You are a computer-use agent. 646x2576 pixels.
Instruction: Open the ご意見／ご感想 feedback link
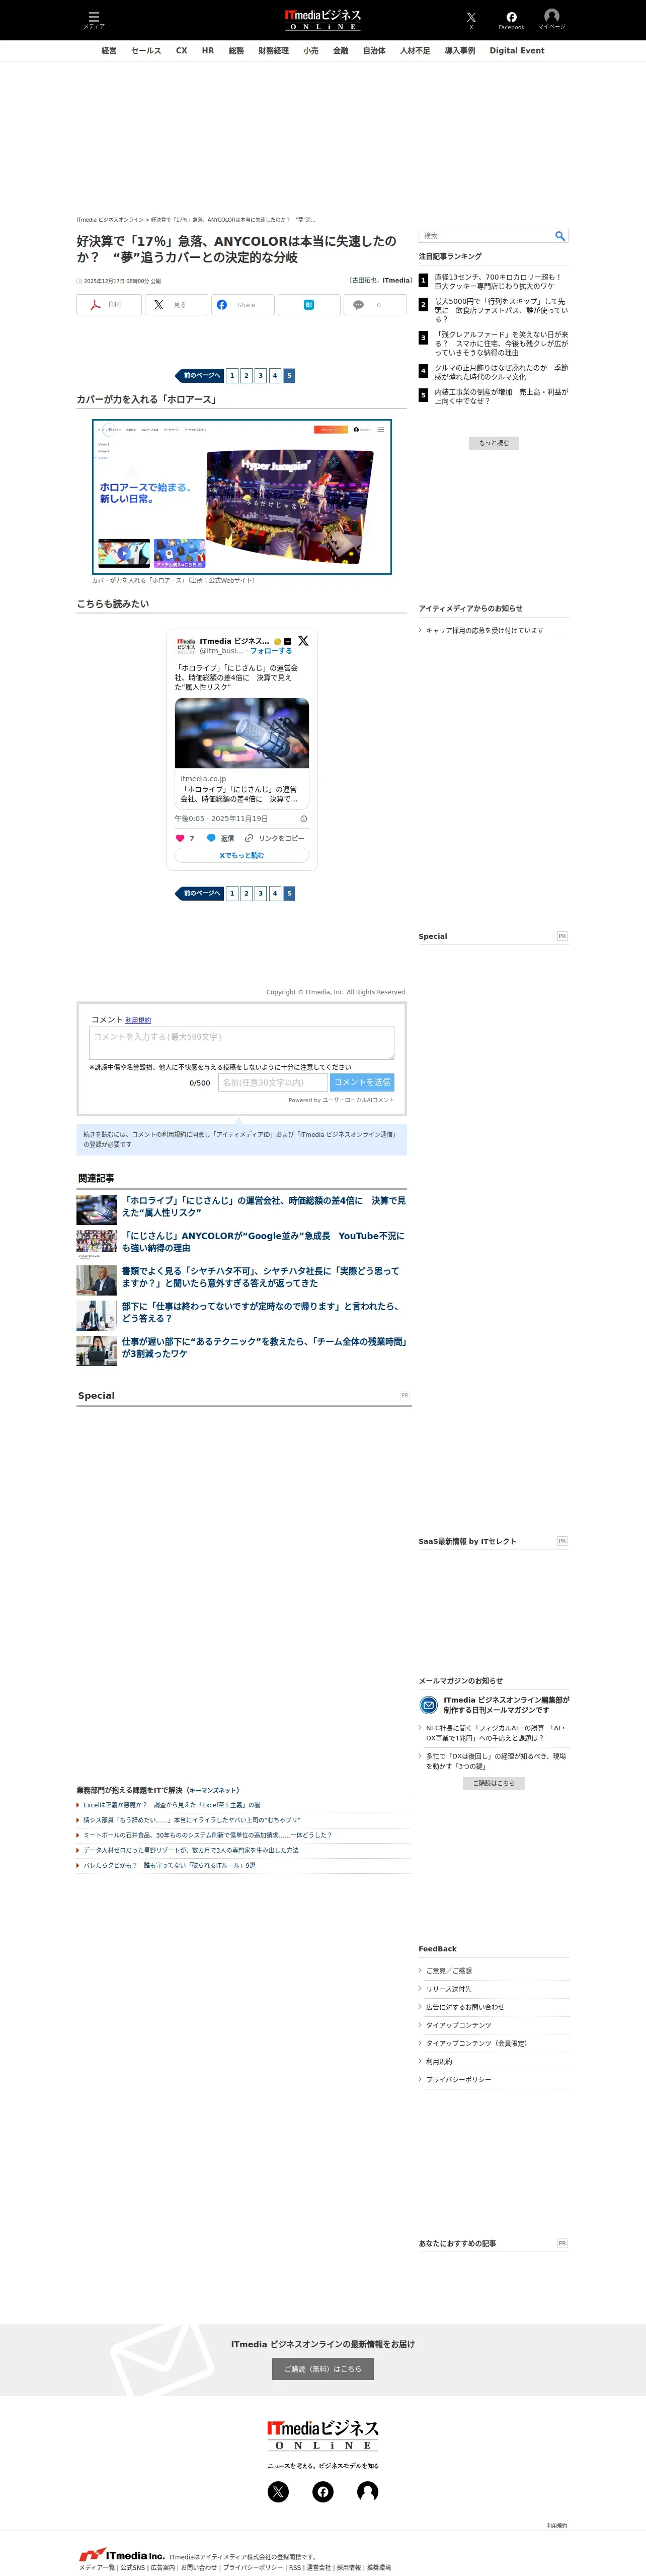tap(449, 1971)
